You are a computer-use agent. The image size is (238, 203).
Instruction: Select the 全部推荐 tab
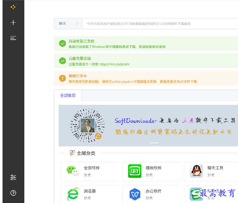[x=68, y=95]
